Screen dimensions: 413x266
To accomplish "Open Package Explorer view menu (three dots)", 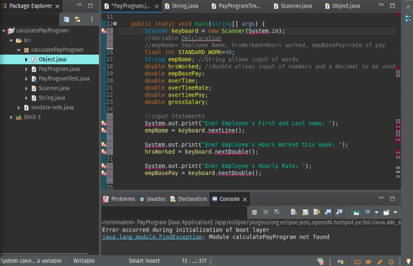I will 92,19.
